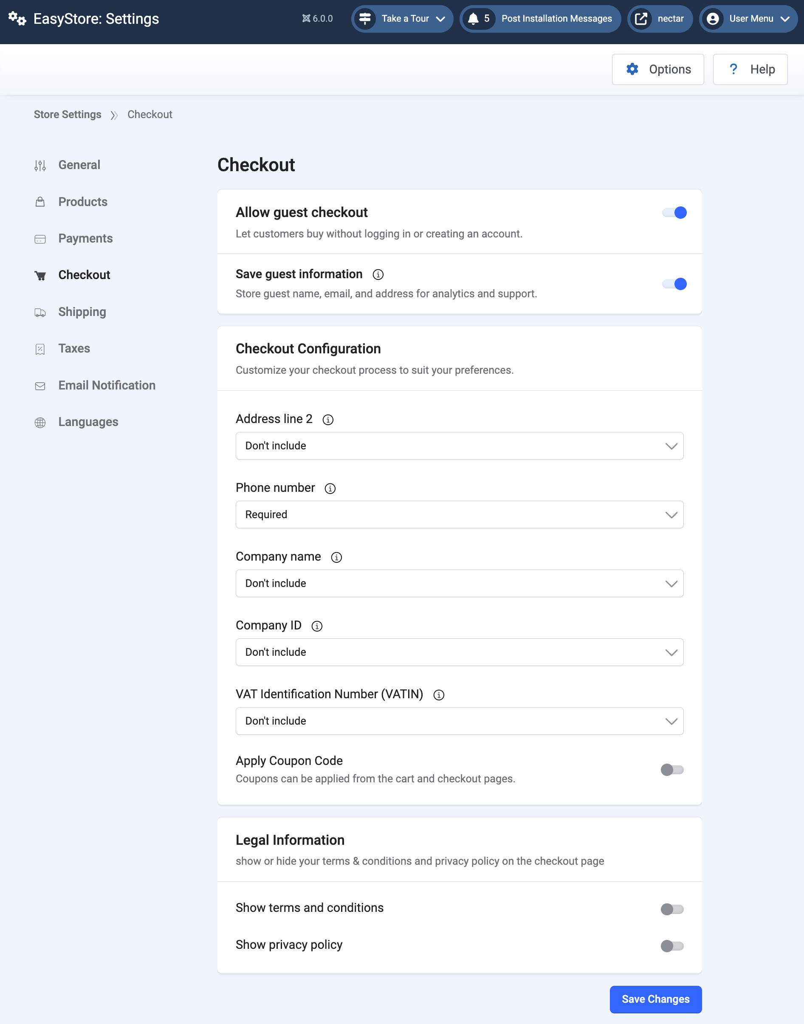The image size is (804, 1024).
Task: Open the Options button
Action: (x=657, y=69)
